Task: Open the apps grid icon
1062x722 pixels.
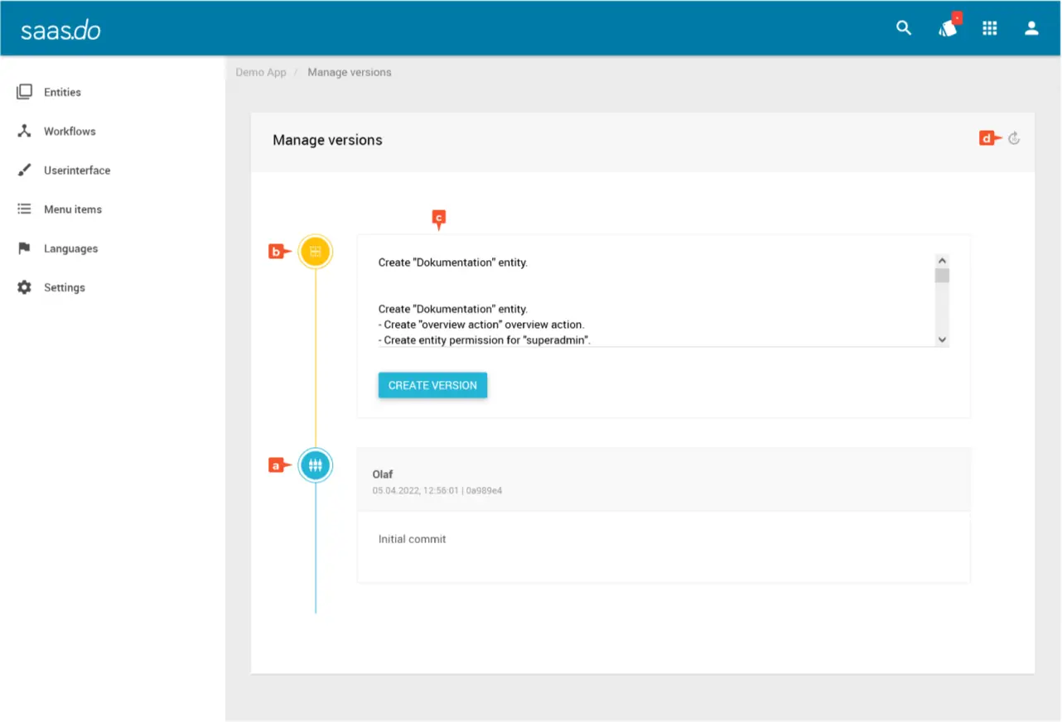Action: point(989,28)
